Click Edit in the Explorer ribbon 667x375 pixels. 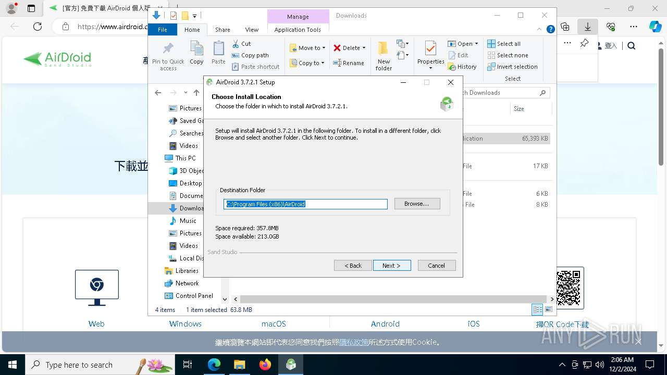(x=458, y=55)
